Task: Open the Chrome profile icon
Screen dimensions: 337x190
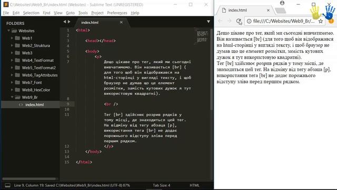Action: click(x=282, y=3)
